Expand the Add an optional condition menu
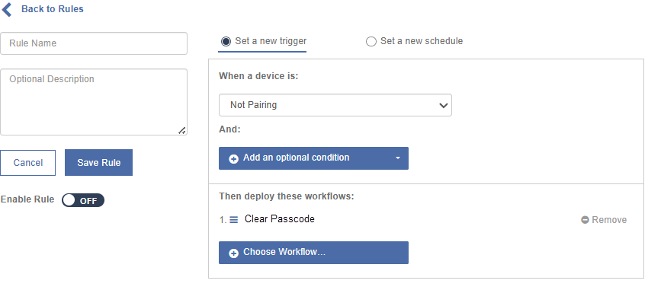The height and width of the screenshot is (290, 648). (313, 158)
